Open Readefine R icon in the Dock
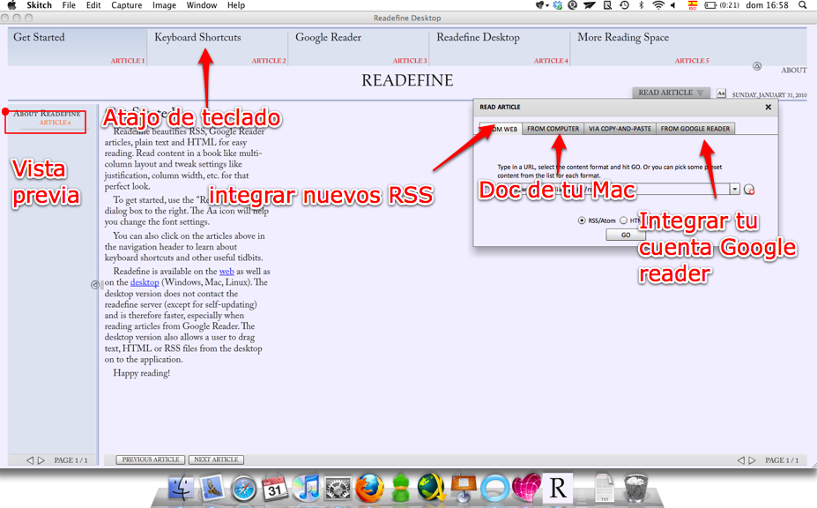 click(558, 488)
